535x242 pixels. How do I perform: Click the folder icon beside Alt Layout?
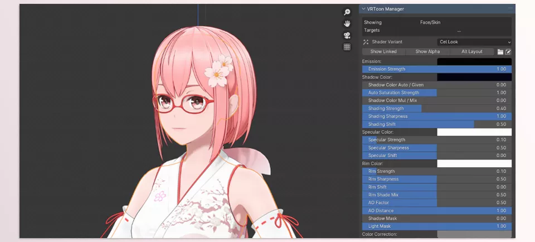tap(500, 51)
